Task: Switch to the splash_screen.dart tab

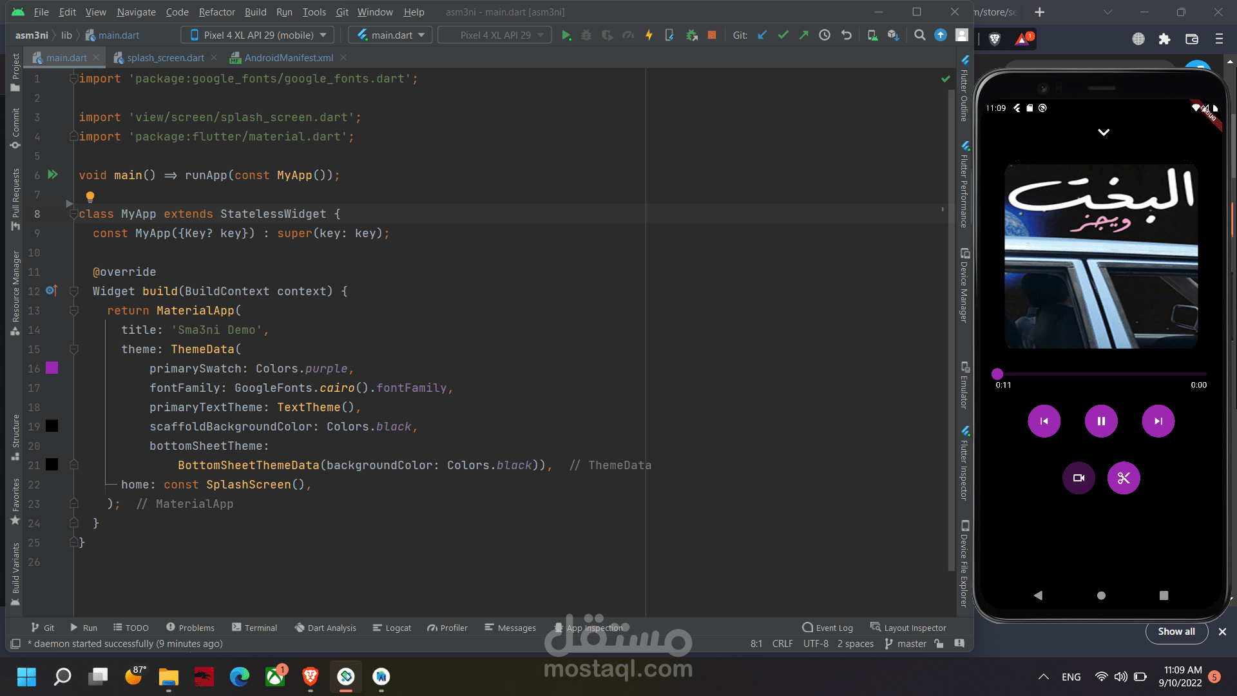Action: coord(166,58)
